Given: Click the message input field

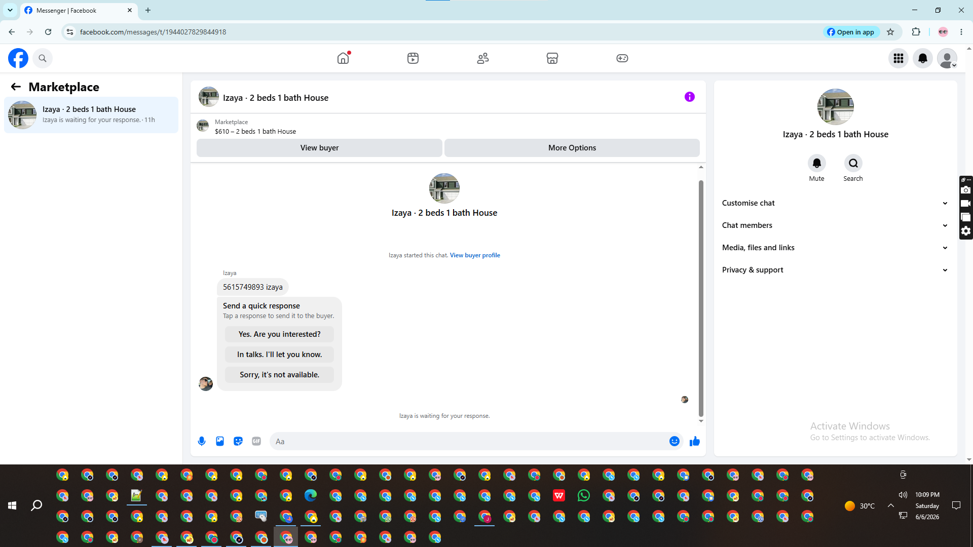Looking at the screenshot, I should 470,441.
